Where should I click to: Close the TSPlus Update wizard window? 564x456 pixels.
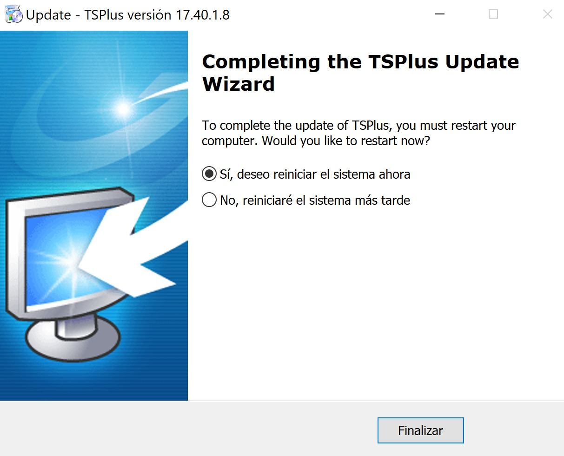[x=547, y=14]
